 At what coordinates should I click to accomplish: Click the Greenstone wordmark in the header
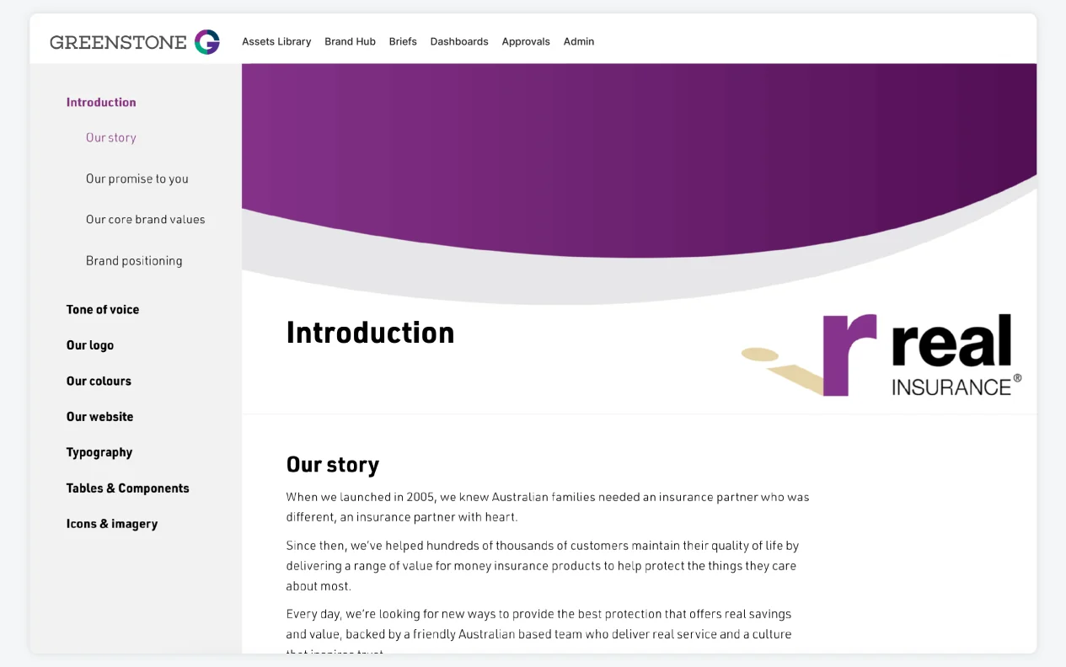click(x=118, y=42)
